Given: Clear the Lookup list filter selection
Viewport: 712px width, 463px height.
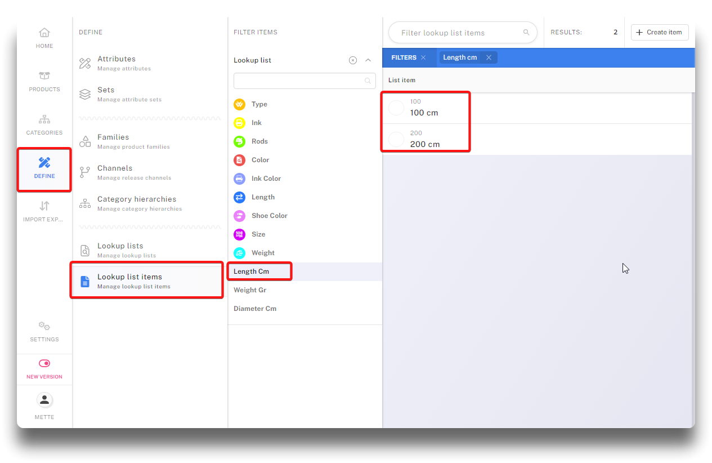Looking at the screenshot, I should click(x=353, y=60).
